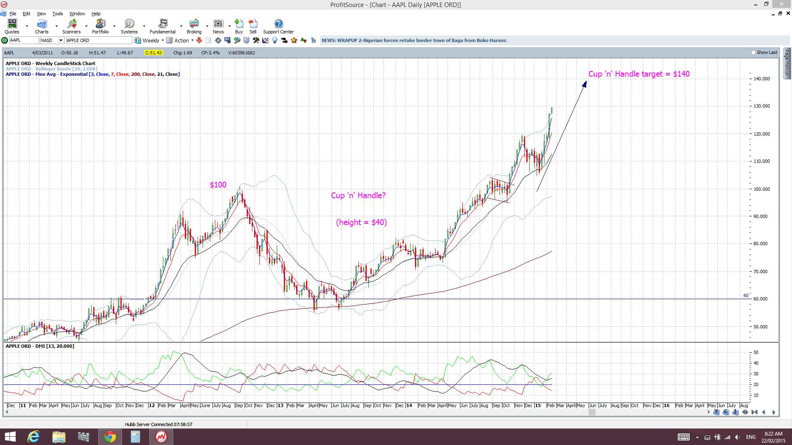The image size is (792, 445).
Task: Click the AAPL symbol input field
Action: pos(24,40)
